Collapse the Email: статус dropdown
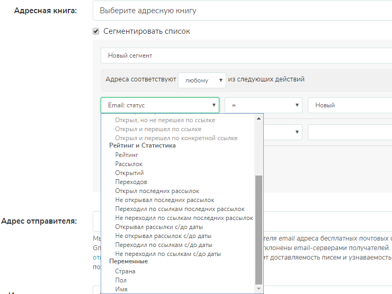392x294 pixels. 159,105
